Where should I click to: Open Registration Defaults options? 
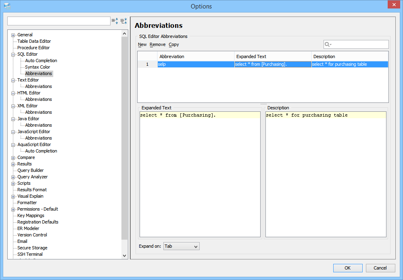click(x=38, y=222)
